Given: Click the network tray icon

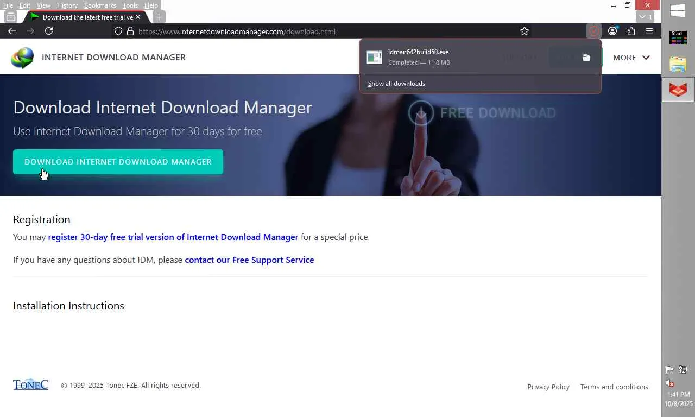Looking at the screenshot, I should [683, 370].
